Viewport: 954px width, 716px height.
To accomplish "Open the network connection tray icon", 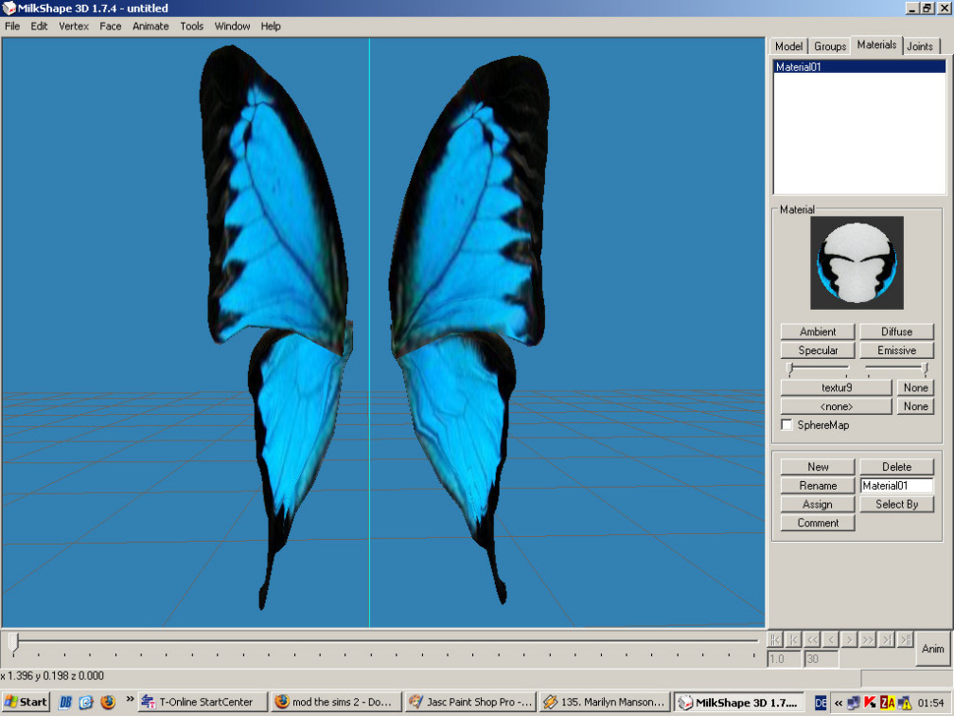I will coord(854,703).
